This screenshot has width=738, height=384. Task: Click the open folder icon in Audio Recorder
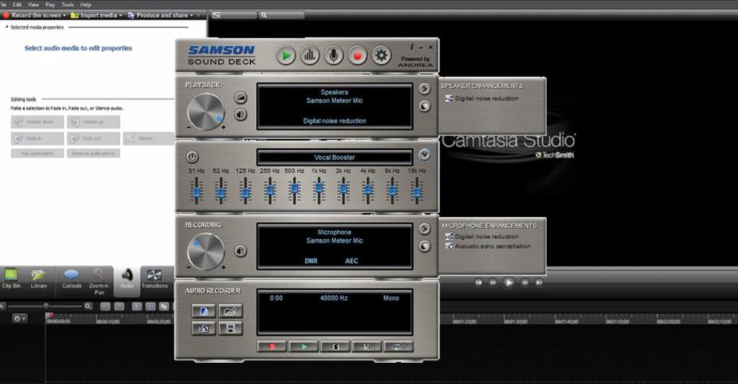231,311
